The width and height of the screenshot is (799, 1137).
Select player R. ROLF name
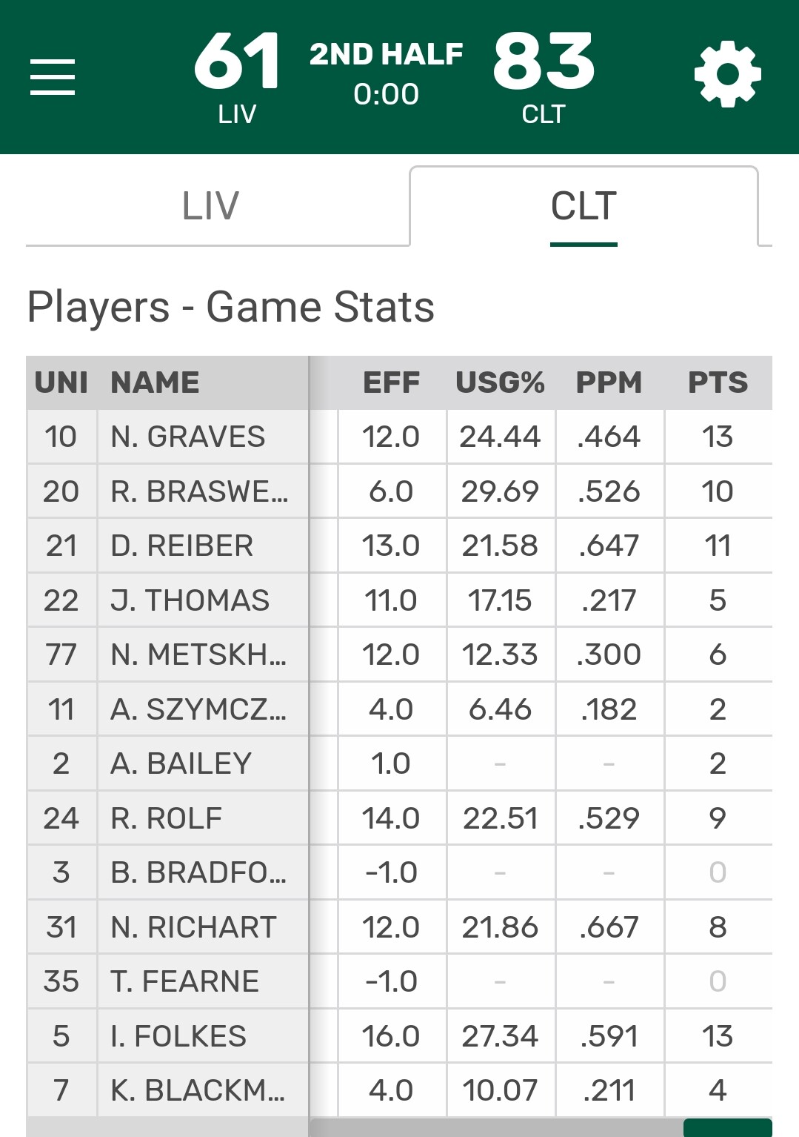coord(166,818)
